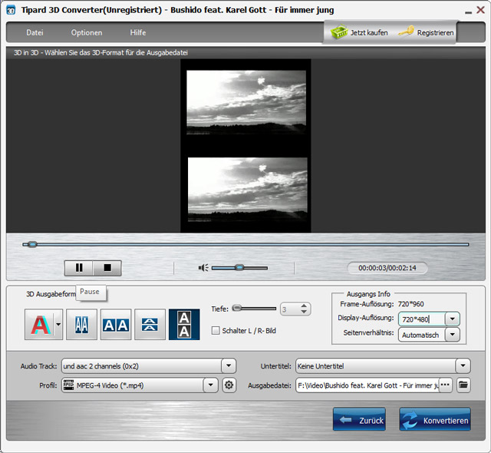The image size is (491, 453).
Task: Expand the Profil dropdown
Action: (x=210, y=385)
